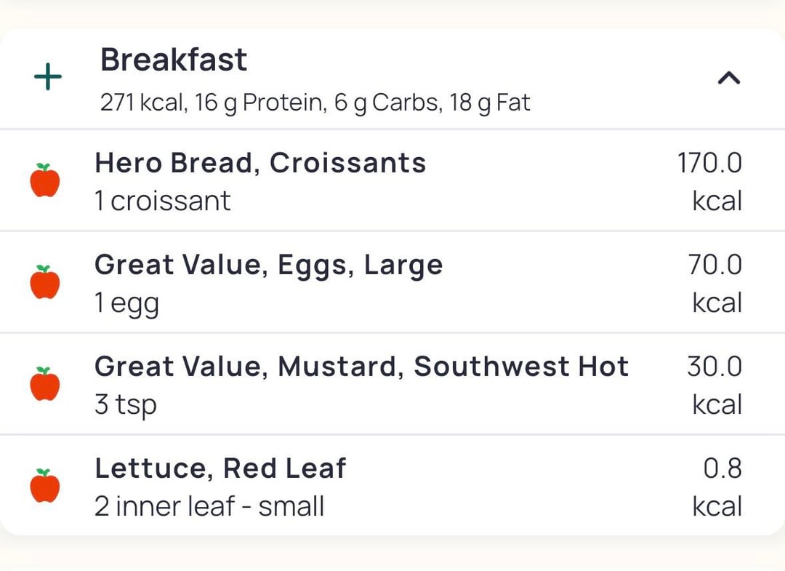The height and width of the screenshot is (571, 785).
Task: Click the '1 croissant' serving size text
Action: 163,201
